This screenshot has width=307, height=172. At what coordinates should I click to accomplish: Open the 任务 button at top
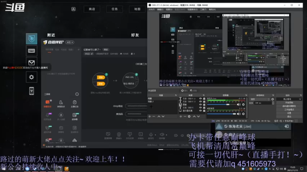click(114, 9)
